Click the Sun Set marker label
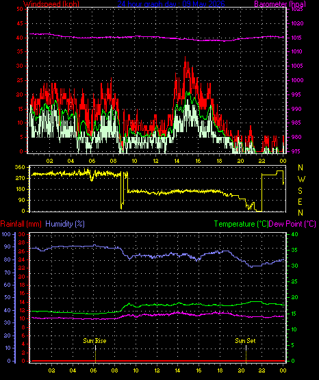 pyautogui.click(x=245, y=341)
